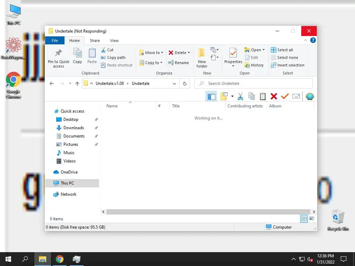Viewport: 355px width, 266px height.
Task: Sort by Name column header
Action: [112, 106]
